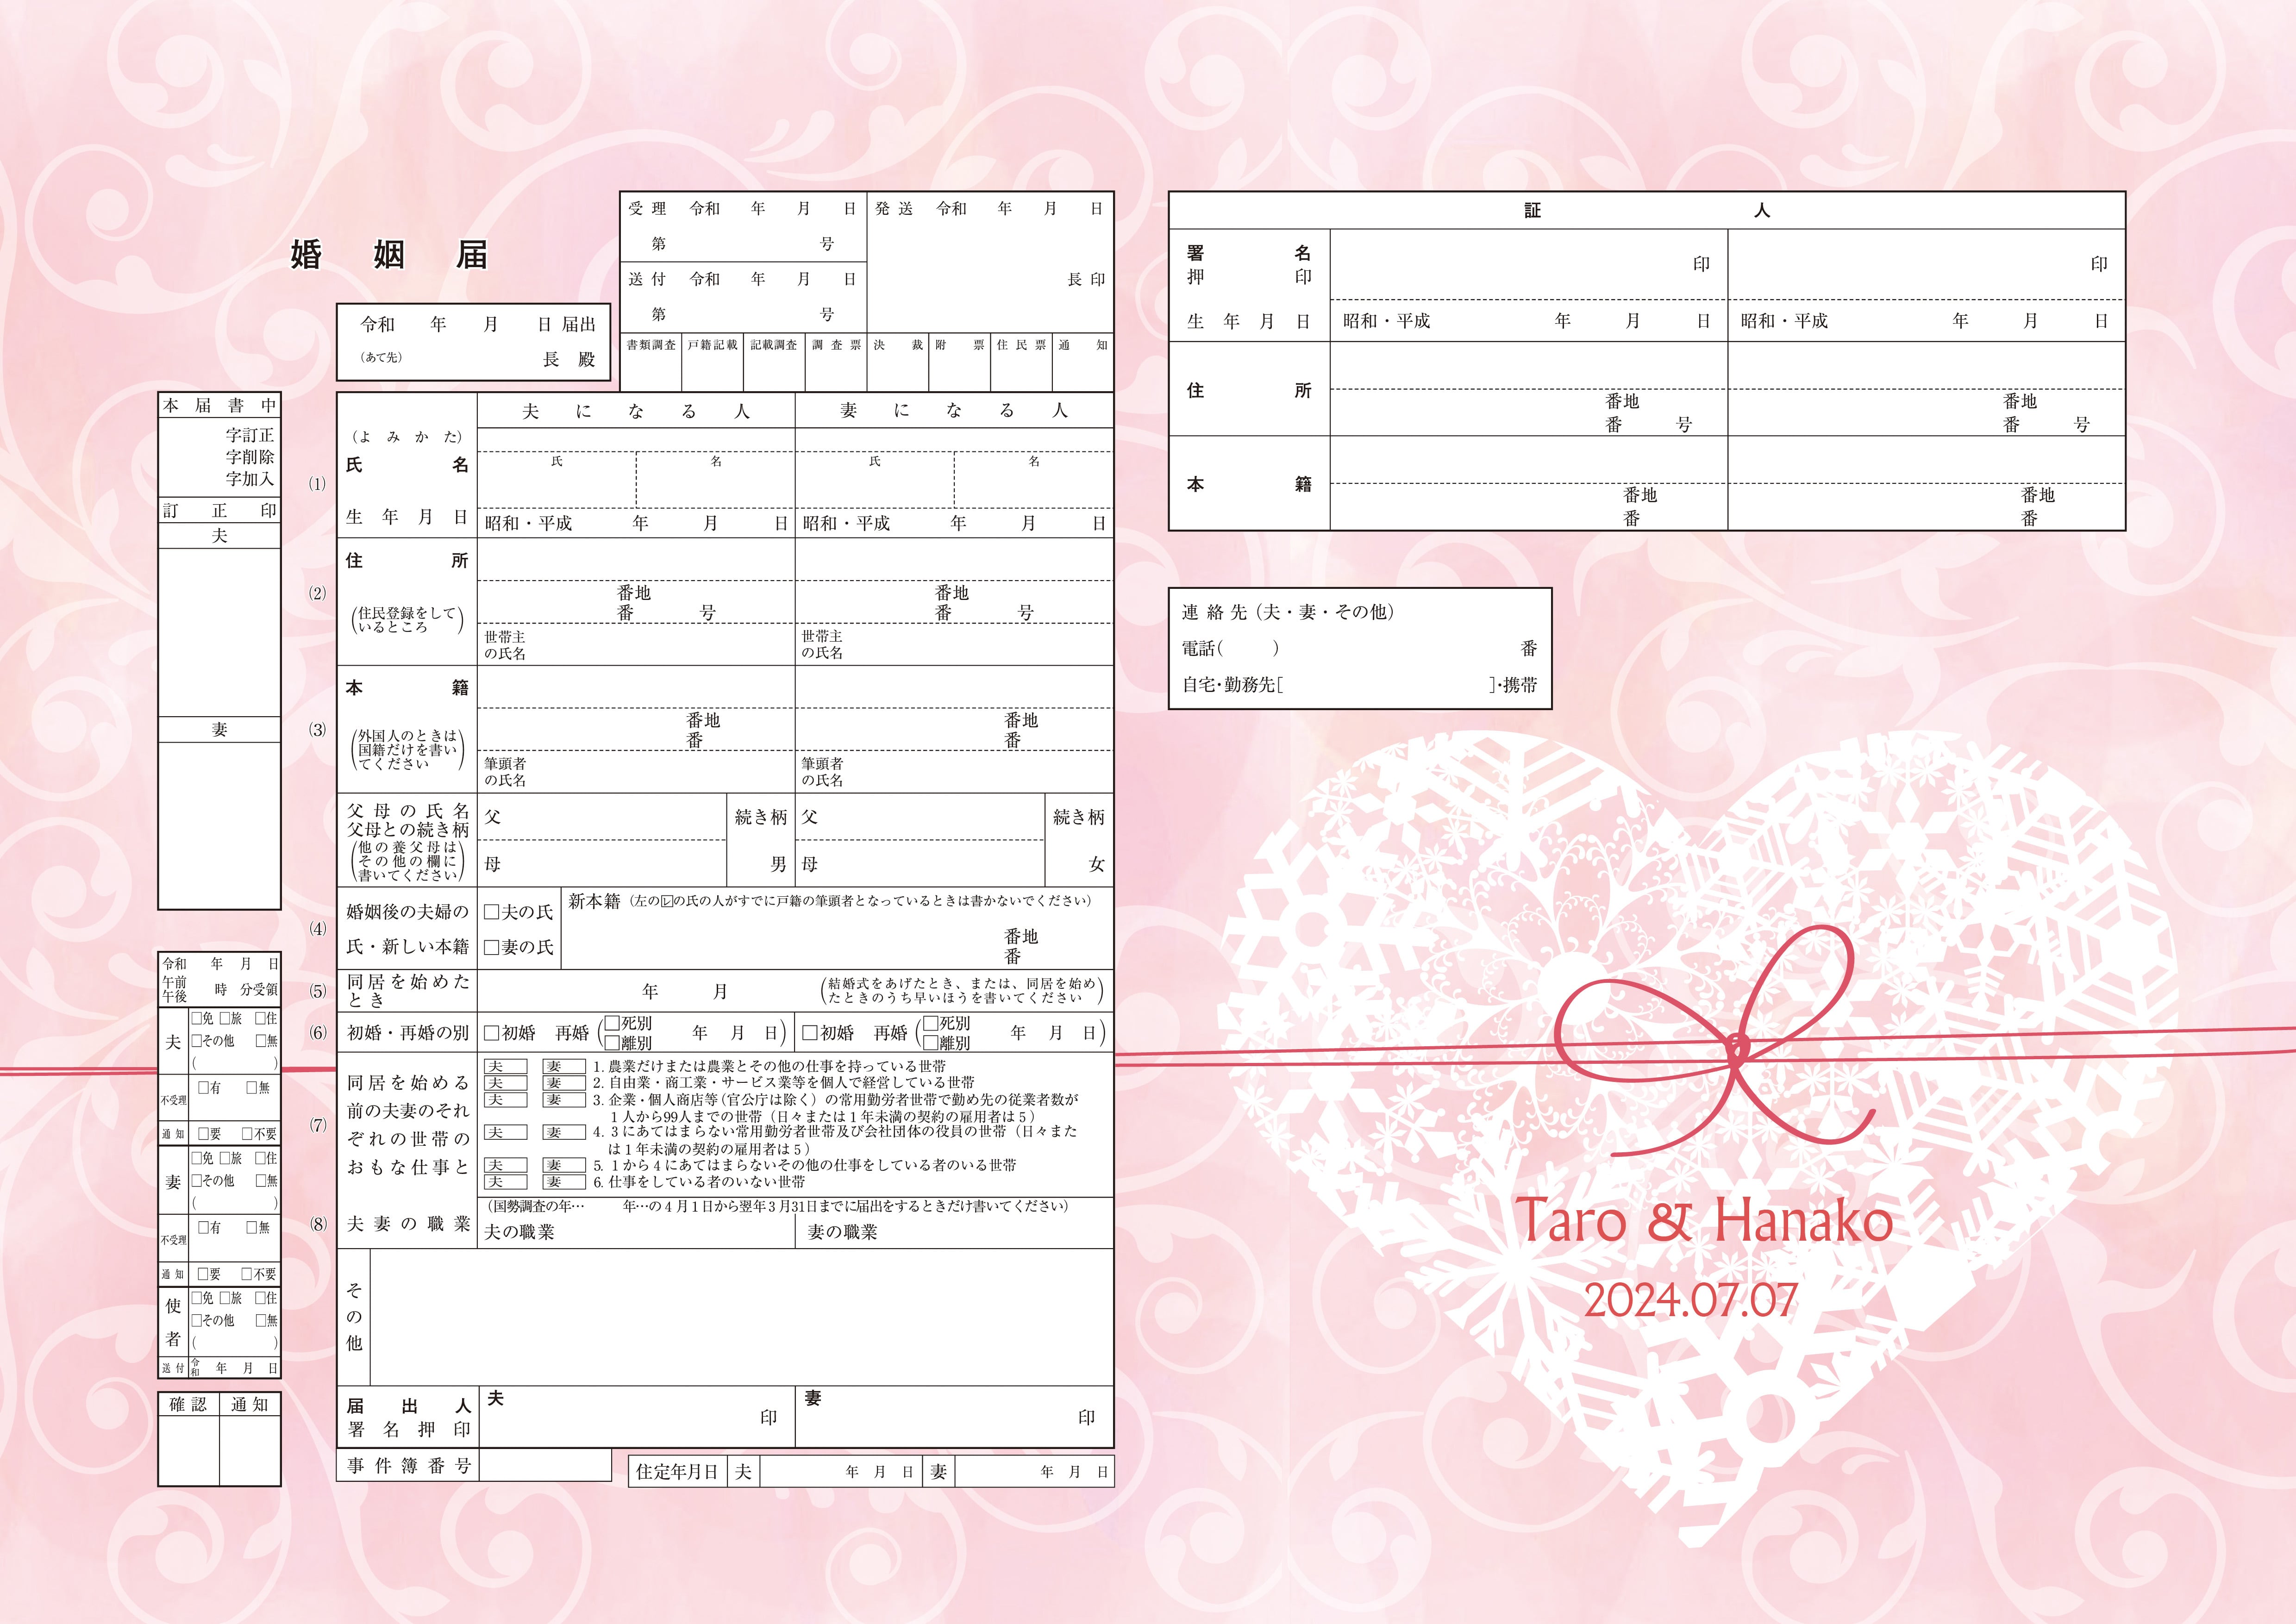Viewport: 2296px width, 1624px height.
Task: Tick the 夫の氏 checkbox
Action: pyautogui.click(x=492, y=912)
